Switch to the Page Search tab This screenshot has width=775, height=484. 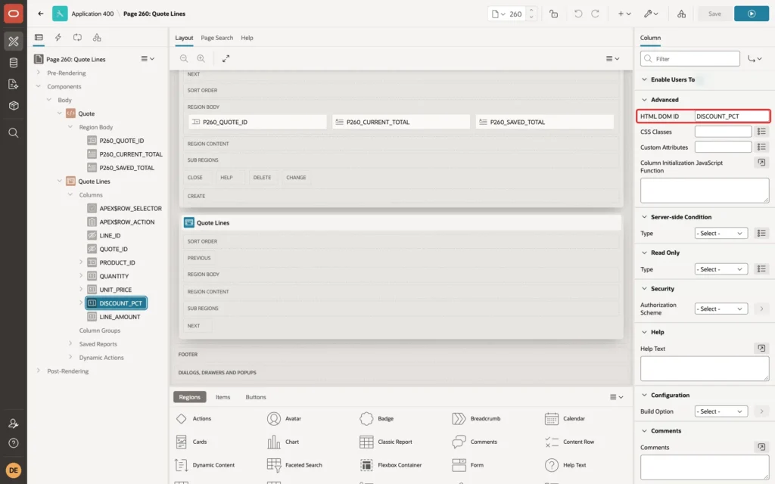pyautogui.click(x=216, y=38)
